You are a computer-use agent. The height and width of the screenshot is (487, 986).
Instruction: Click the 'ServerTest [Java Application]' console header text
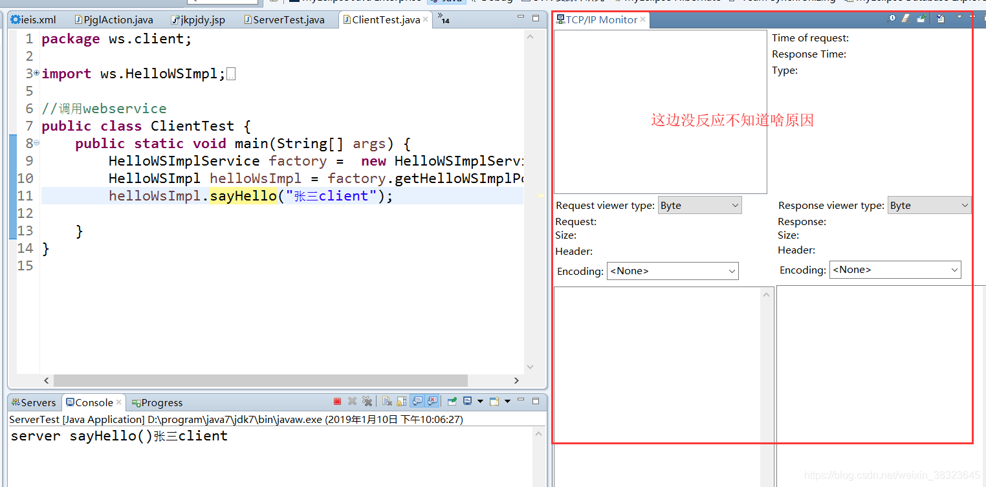click(76, 419)
